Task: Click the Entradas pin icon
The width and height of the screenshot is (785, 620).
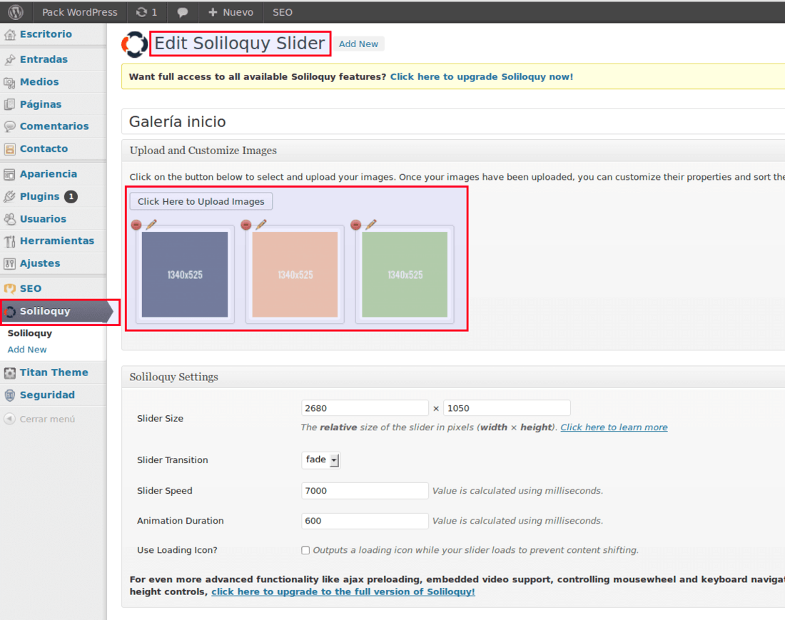Action: point(9,59)
